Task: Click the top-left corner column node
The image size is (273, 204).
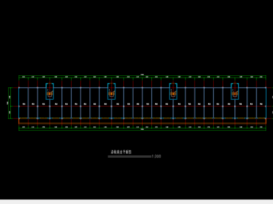Action: click(x=19, y=88)
